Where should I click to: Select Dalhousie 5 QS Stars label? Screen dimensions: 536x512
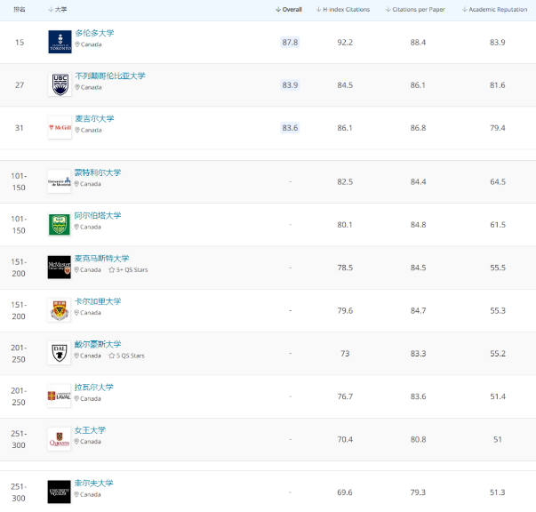click(x=131, y=356)
